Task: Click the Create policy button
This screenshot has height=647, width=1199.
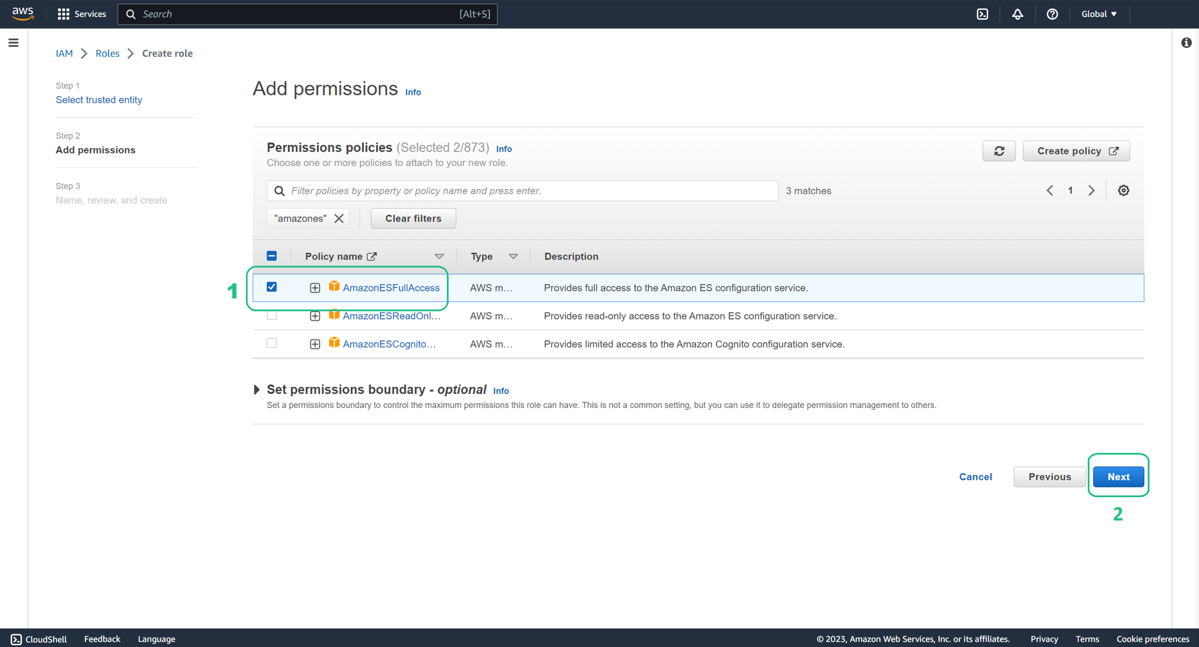Action: click(1076, 151)
